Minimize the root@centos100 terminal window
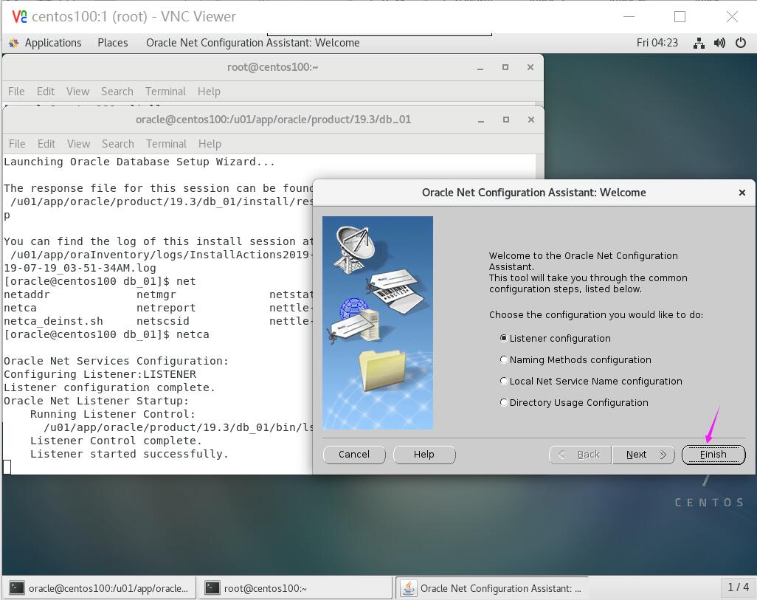Screen dimensions: 757x600 480,68
